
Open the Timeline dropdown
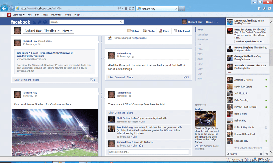52,31
